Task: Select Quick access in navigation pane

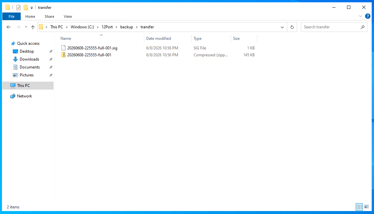Action: coord(28,43)
